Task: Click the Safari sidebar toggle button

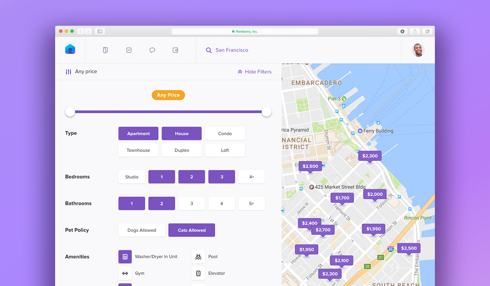Action: (100, 31)
